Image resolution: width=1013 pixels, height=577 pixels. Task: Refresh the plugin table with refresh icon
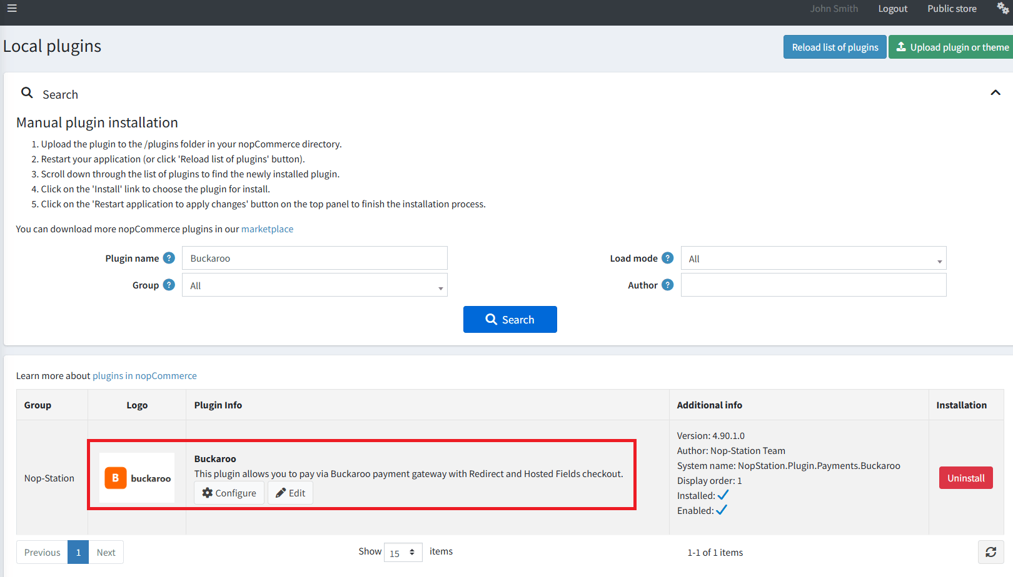(x=991, y=552)
